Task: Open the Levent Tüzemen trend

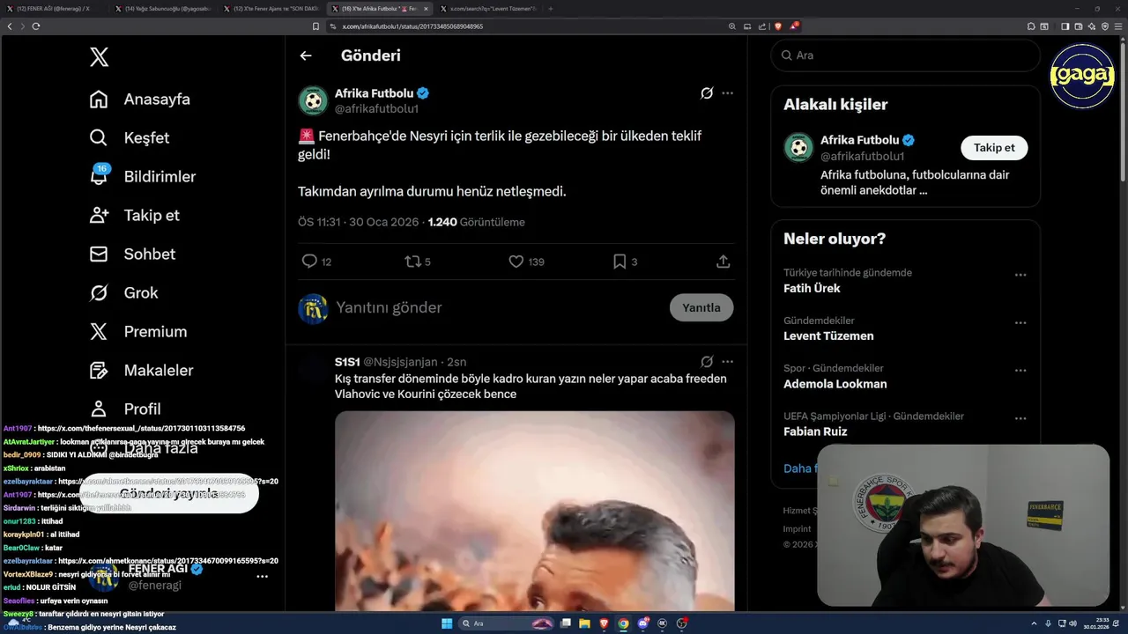Action: 828,336
